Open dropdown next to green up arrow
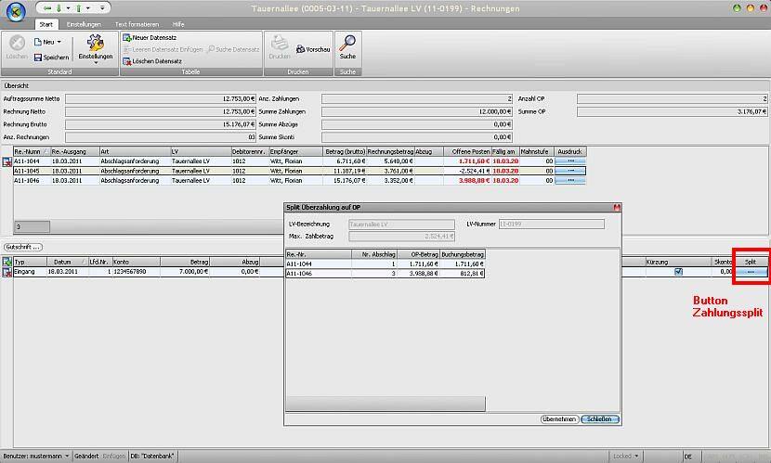The height and width of the screenshot is (463, 771). coord(88,8)
